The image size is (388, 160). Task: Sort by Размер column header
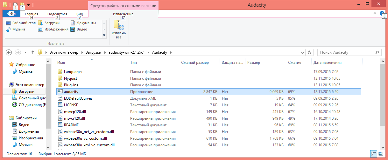point(265,63)
